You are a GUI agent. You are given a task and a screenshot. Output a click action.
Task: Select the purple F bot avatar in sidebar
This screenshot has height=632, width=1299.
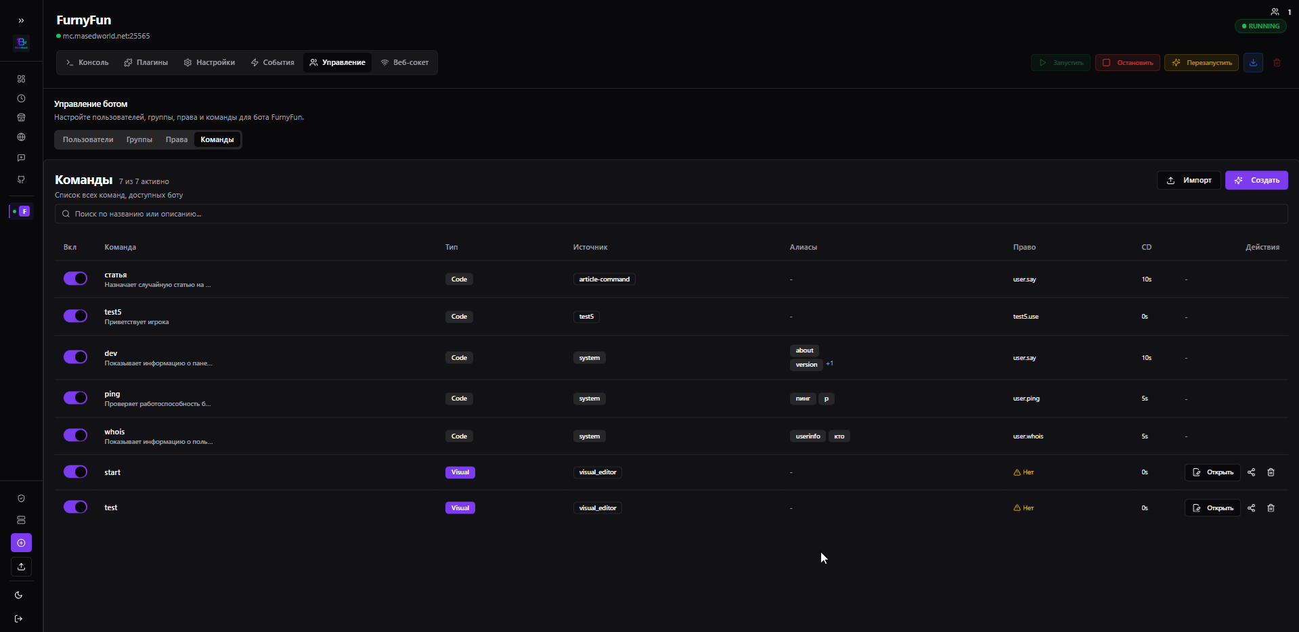pos(24,212)
